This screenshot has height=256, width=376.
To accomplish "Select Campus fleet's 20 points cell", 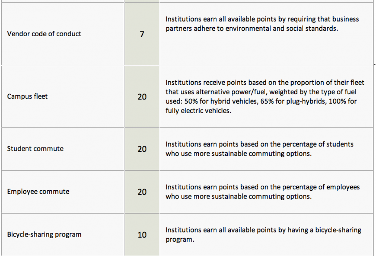I will point(142,97).
